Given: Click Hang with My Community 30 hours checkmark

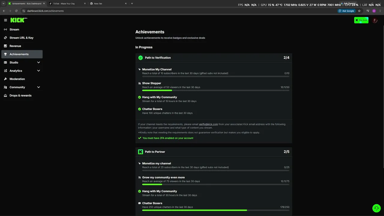Looking at the screenshot, I should pos(139,191).
